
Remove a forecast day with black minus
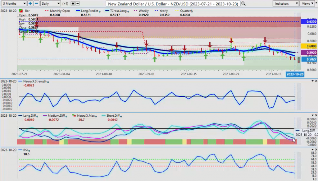tap(77, 3)
